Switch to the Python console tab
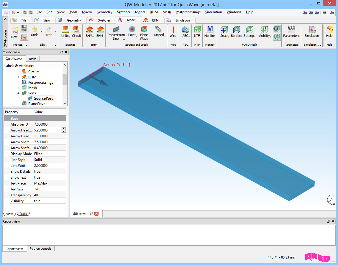 (x=40, y=248)
